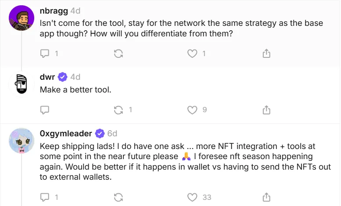This screenshot has height=206, width=341.
Task: Open the dwr username link
Action: pos(47,77)
